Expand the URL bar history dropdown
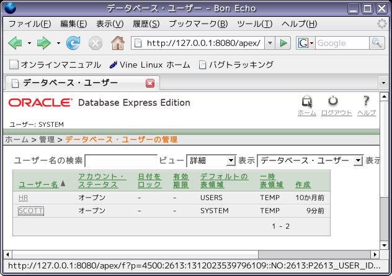The height and width of the screenshot is (276, 392). tap(270, 43)
